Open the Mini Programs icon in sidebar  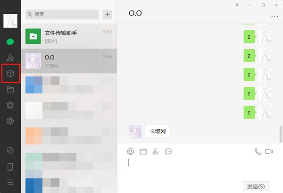pos(10,150)
